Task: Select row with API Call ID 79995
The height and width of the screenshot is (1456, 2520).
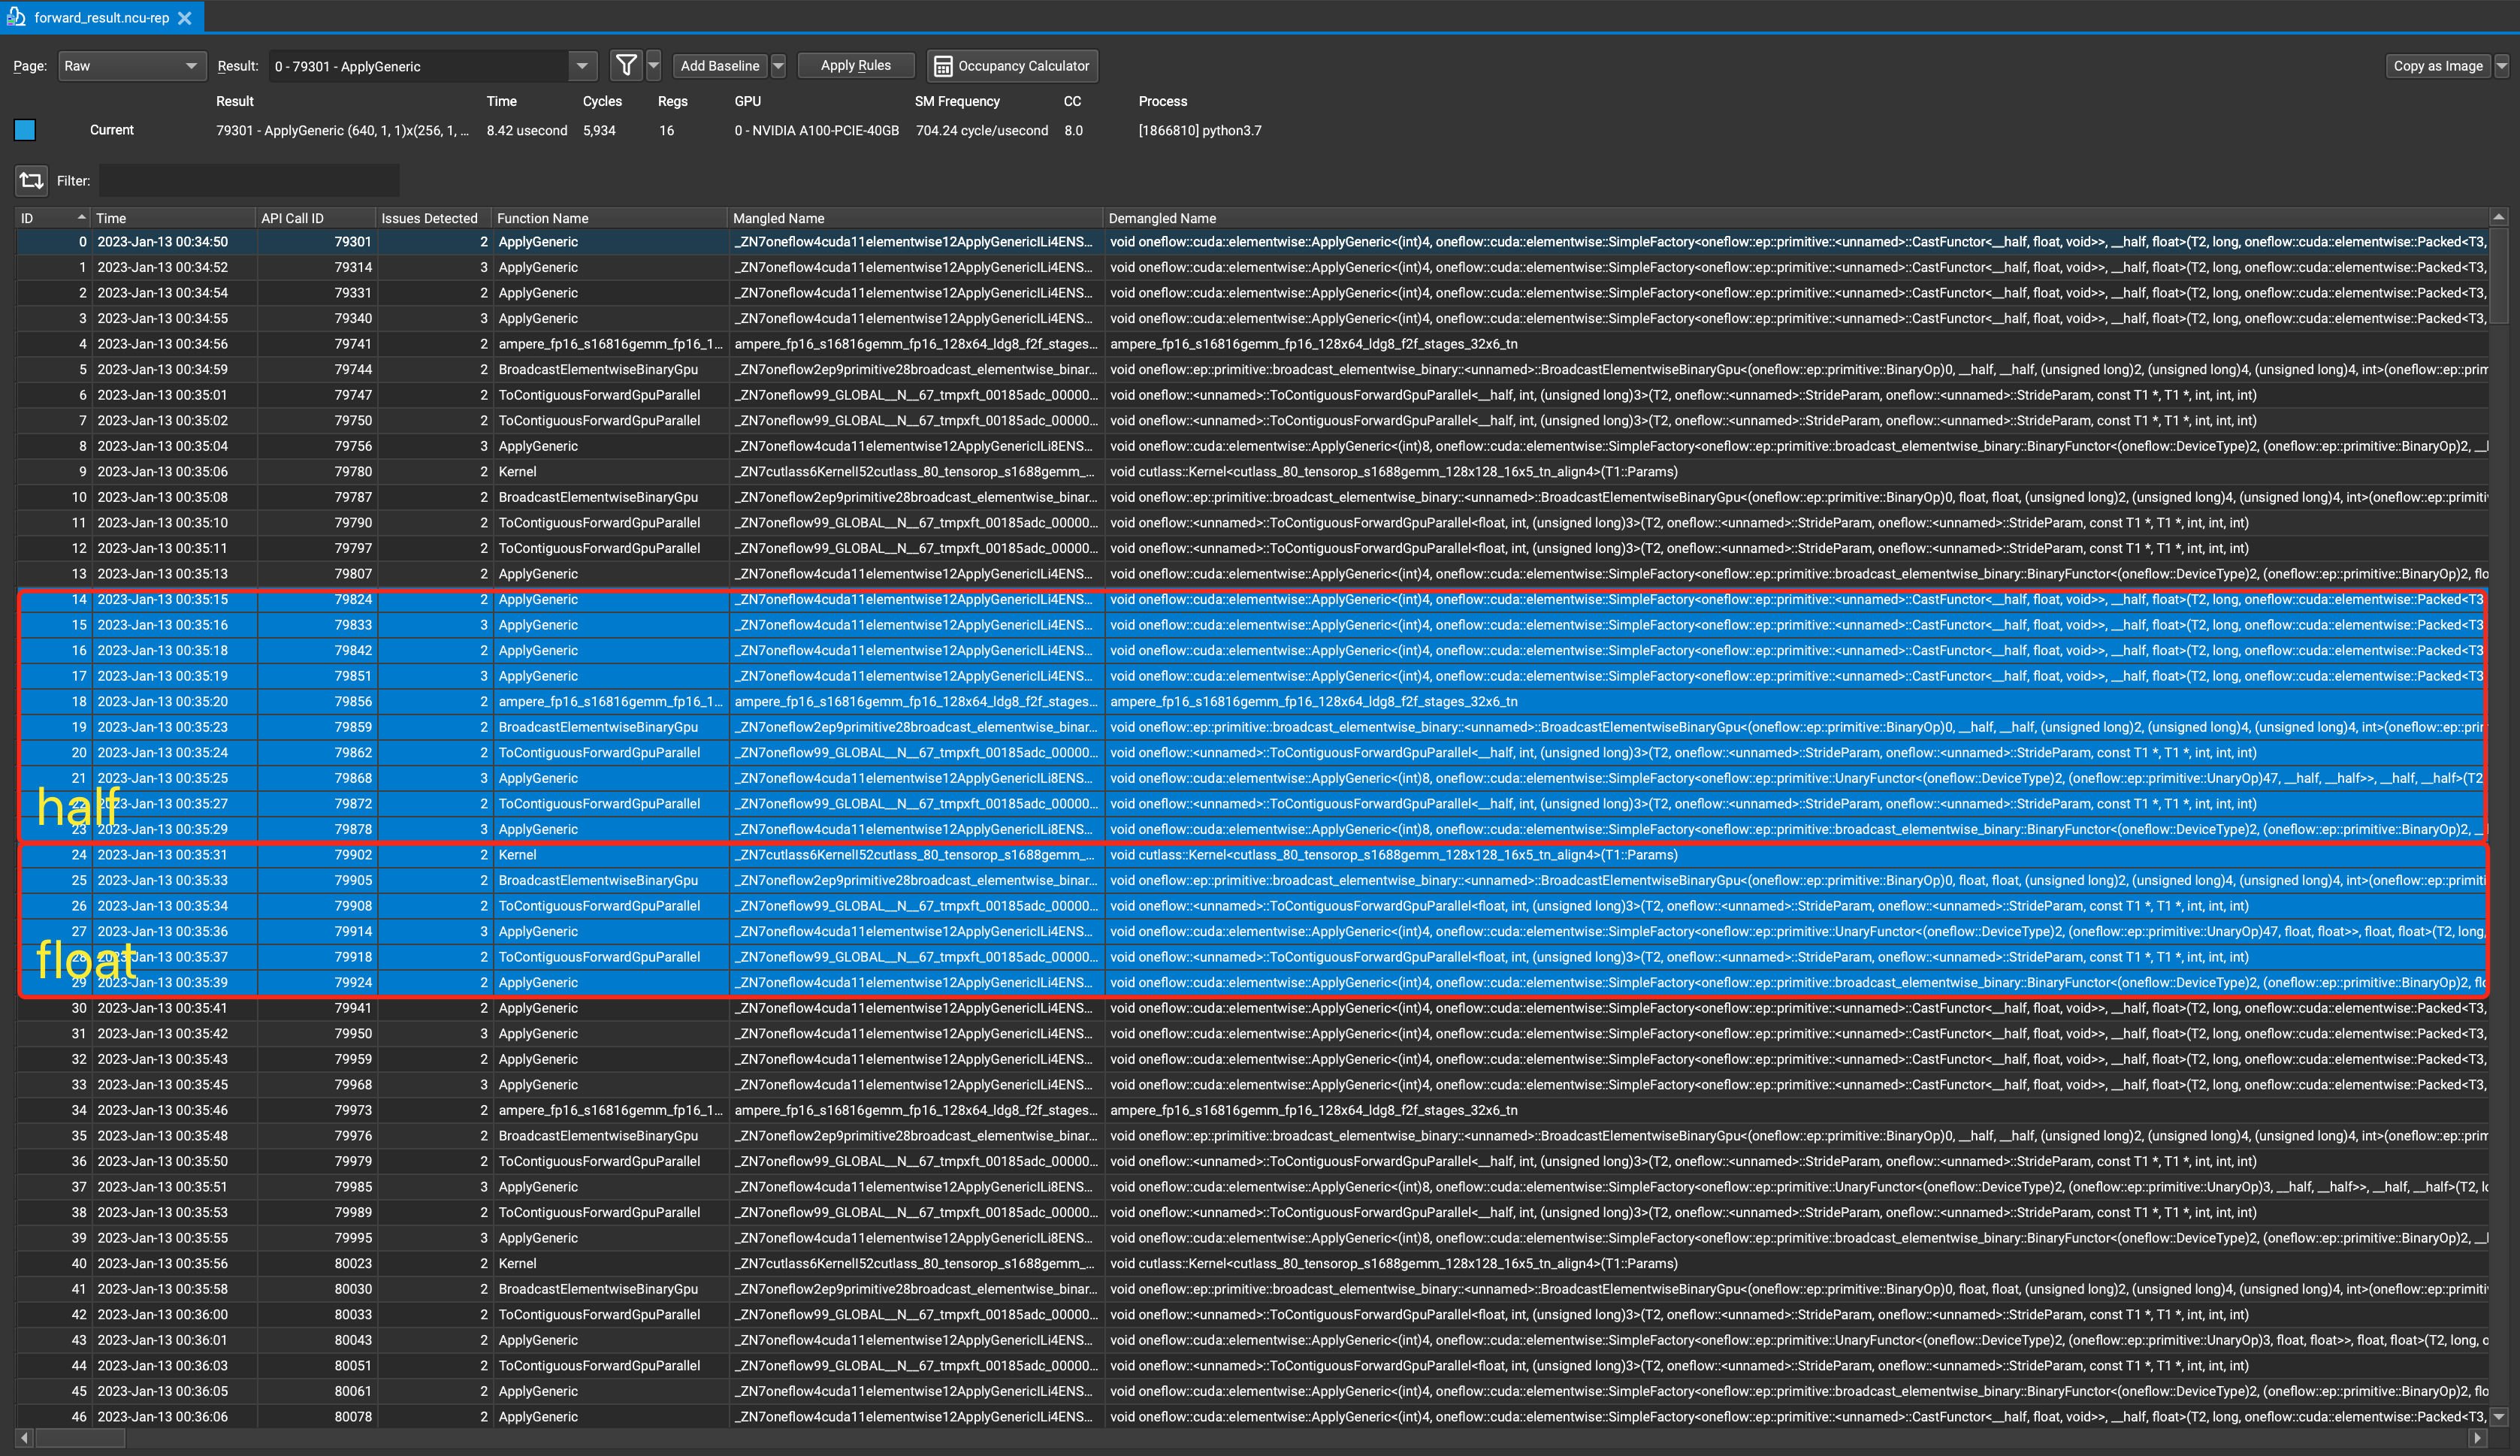Action: 1252,1238
